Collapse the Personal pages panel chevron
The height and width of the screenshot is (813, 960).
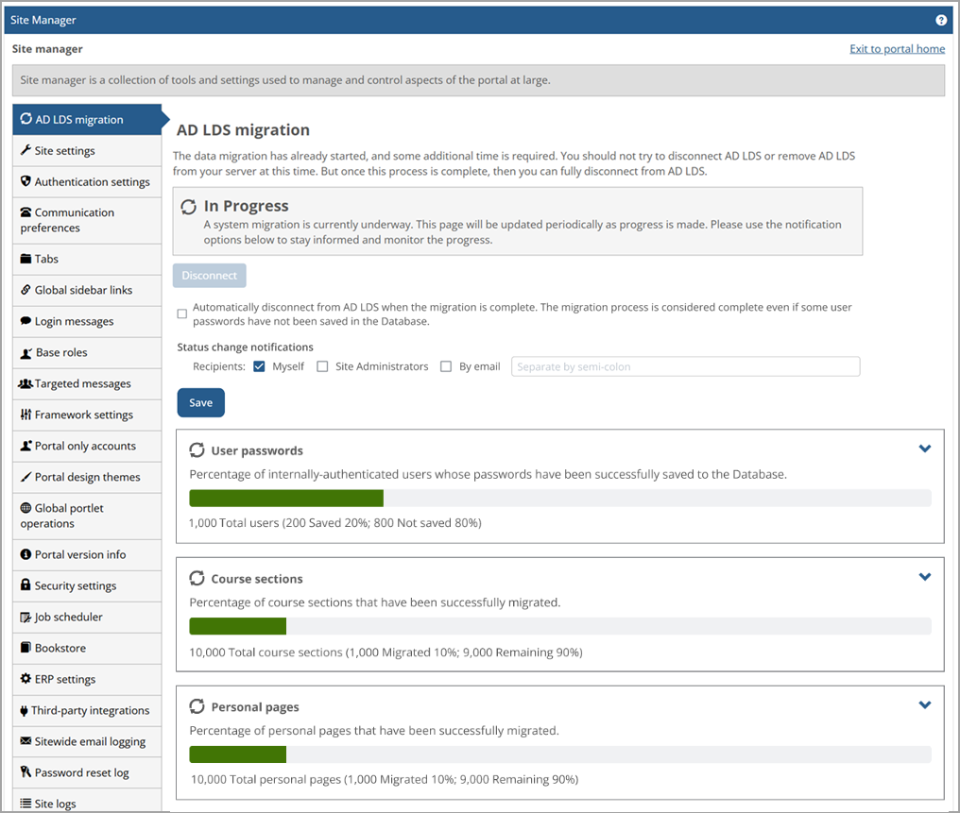[924, 704]
